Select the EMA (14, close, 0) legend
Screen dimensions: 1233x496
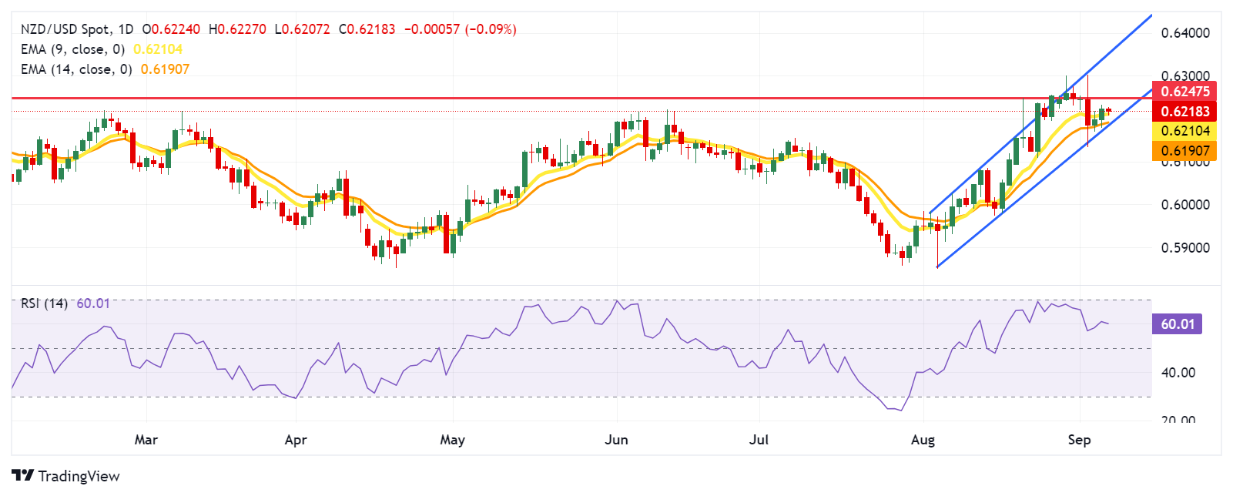(x=76, y=69)
